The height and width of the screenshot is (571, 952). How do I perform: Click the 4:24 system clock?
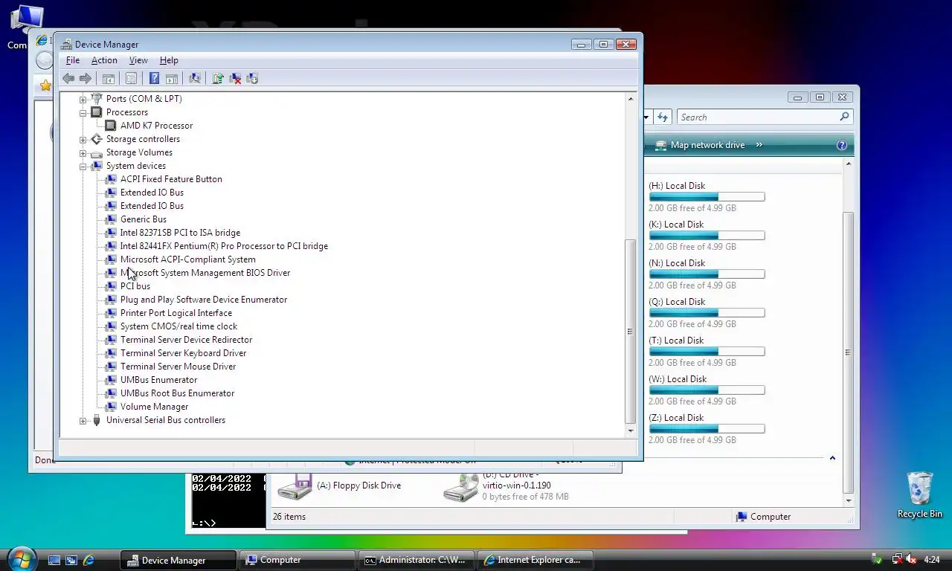coord(932,560)
